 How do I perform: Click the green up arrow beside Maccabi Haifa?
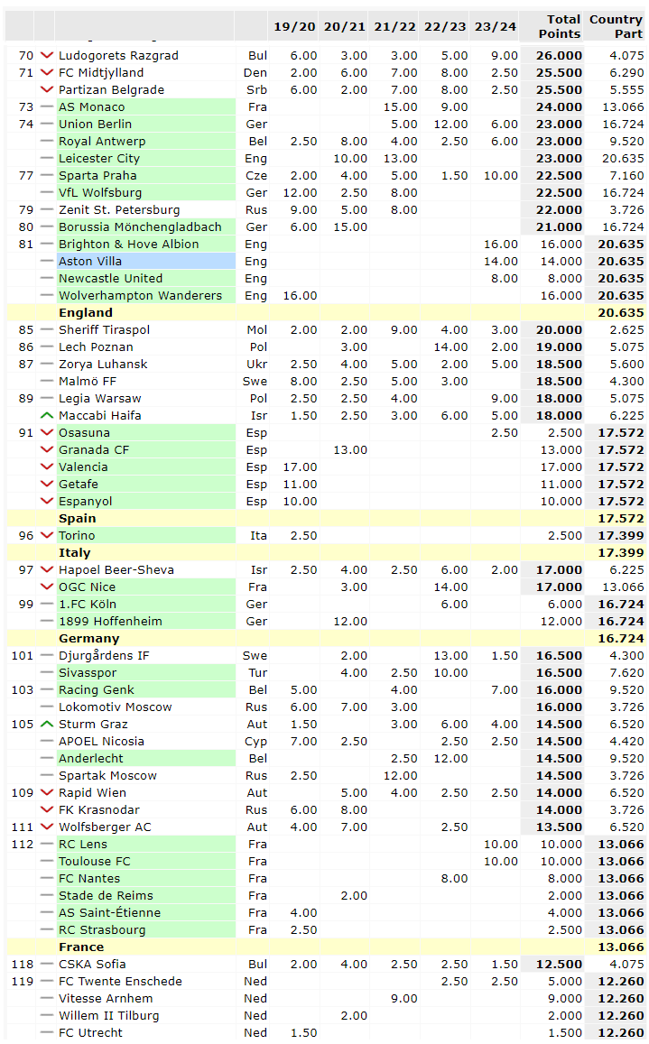pos(47,415)
